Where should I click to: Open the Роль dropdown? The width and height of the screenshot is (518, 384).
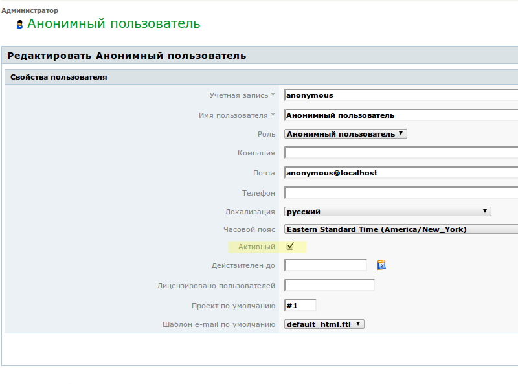pos(346,134)
